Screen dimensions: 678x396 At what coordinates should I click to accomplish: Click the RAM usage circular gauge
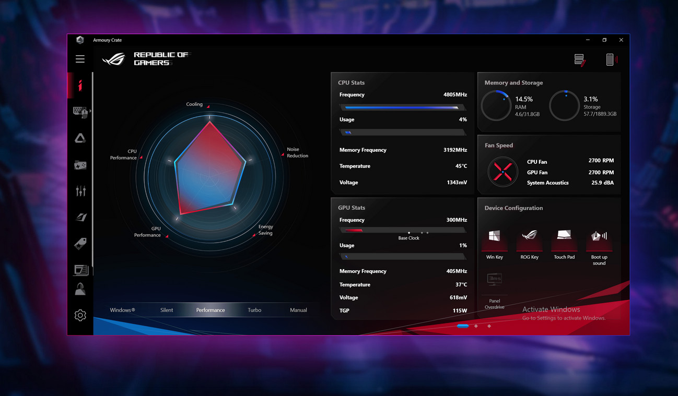tap(496, 105)
